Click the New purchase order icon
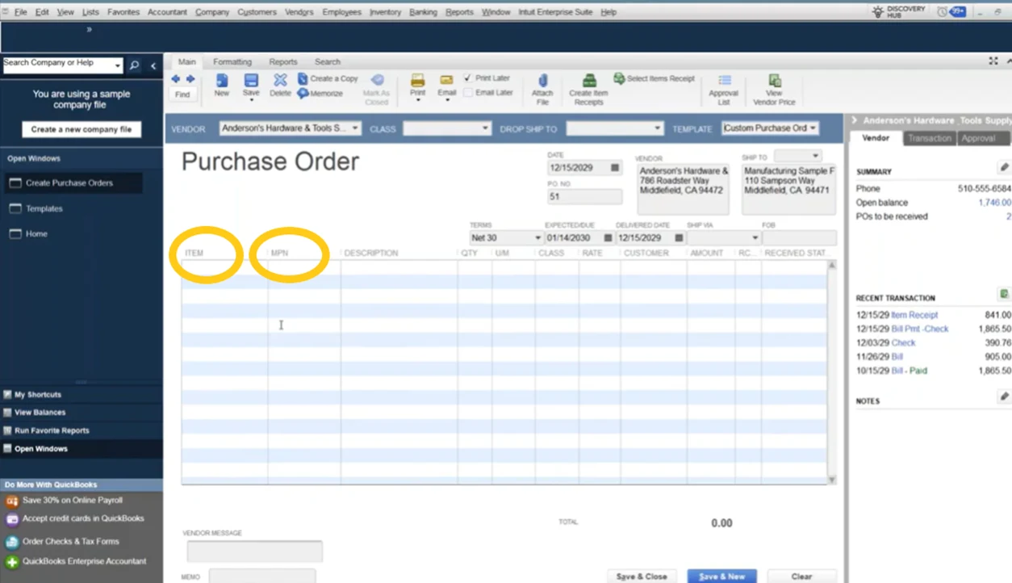The image size is (1012, 583). [221, 81]
